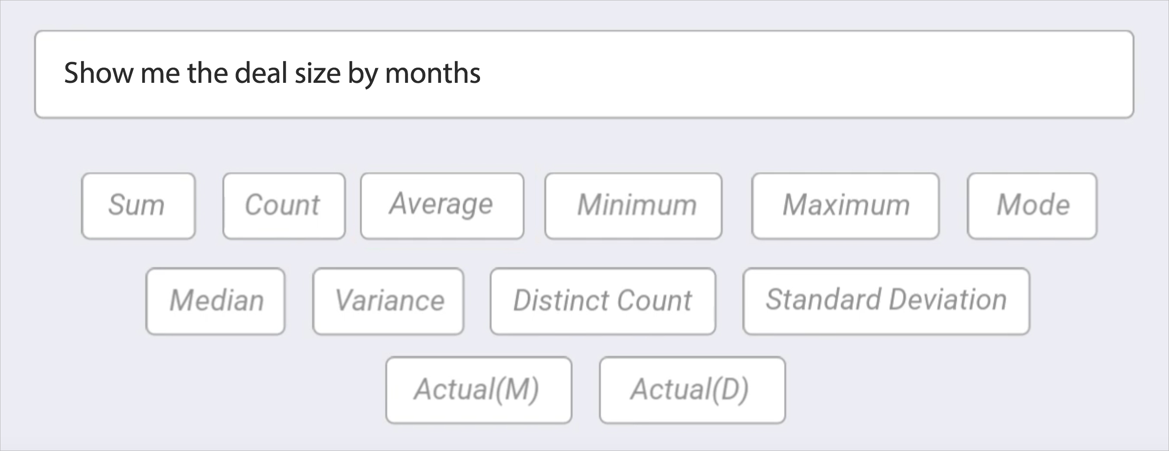Click the word "the" in the query
Viewport: 1169px width, 451px height.
[207, 73]
